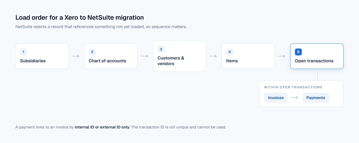Click the 'Within open transactions' label
This screenshot has height=143, width=359.
[x=293, y=87]
